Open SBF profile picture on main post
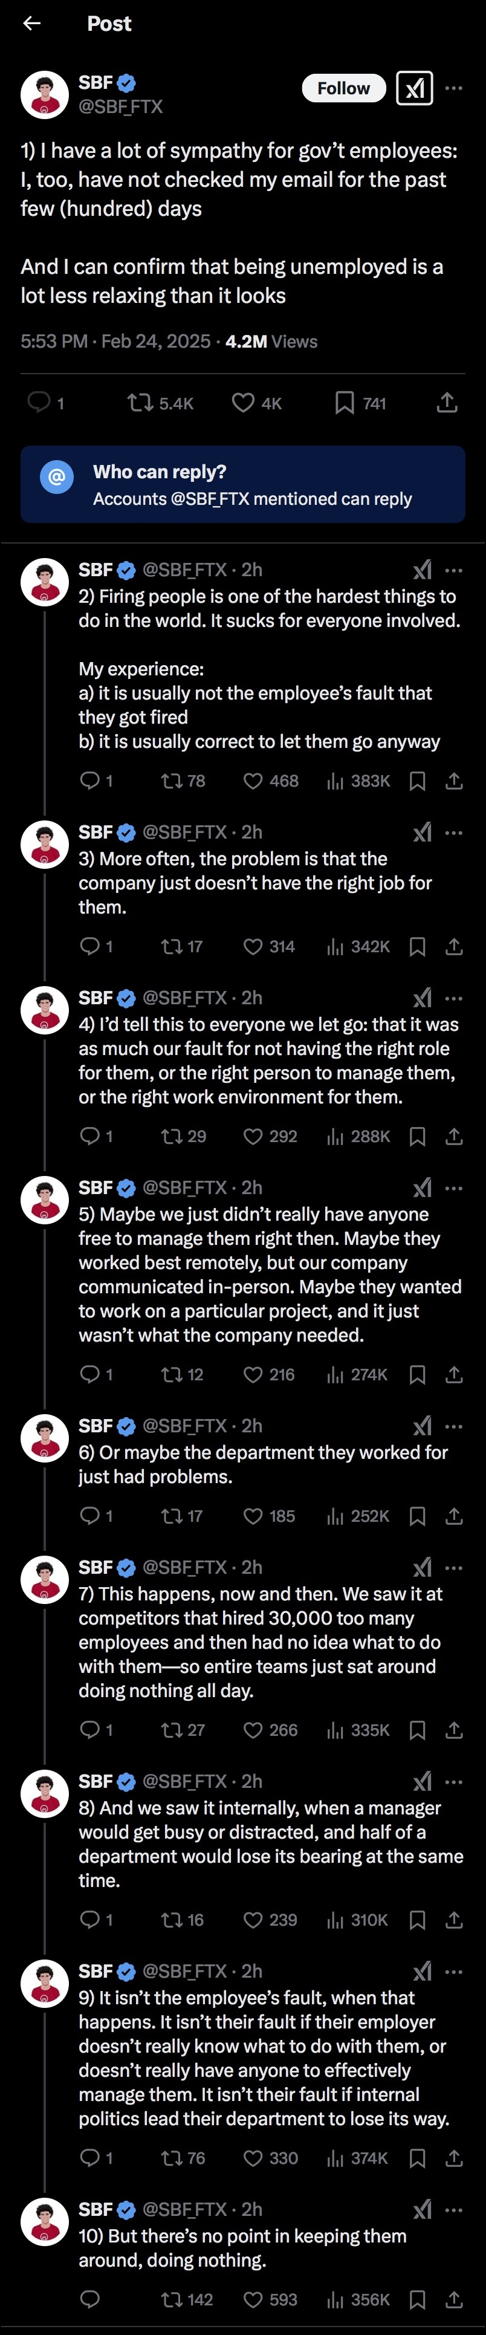Image resolution: width=486 pixels, height=2335 pixels. (45, 94)
